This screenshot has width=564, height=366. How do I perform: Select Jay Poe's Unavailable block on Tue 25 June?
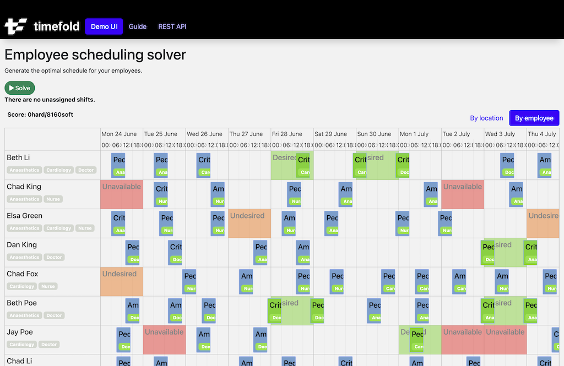(x=164, y=339)
